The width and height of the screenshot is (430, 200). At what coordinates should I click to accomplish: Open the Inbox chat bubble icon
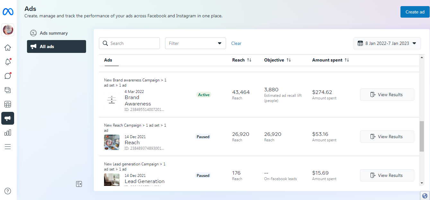(8, 76)
